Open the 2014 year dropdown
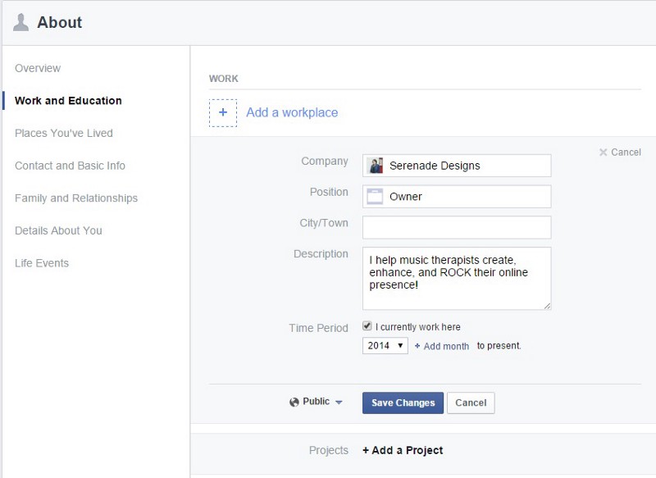This screenshot has width=656, height=478. coord(385,346)
